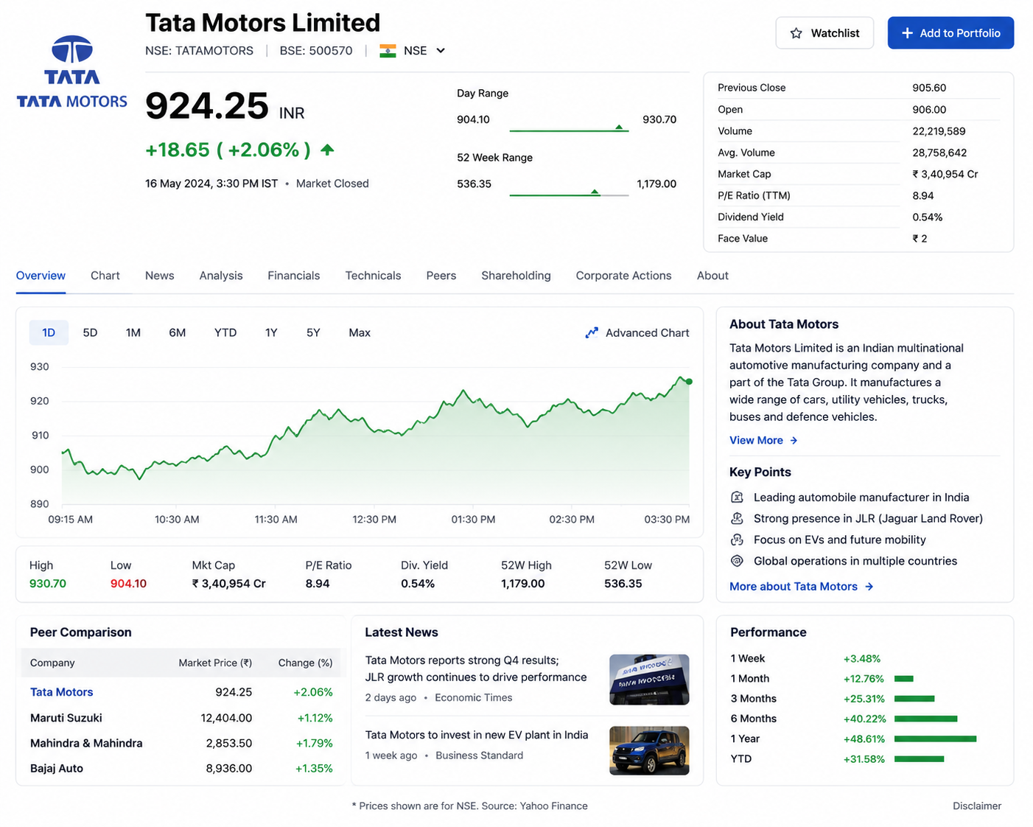The width and height of the screenshot is (1033, 827).
Task: Click Tata Motors in Peer Comparison
Action: (62, 692)
